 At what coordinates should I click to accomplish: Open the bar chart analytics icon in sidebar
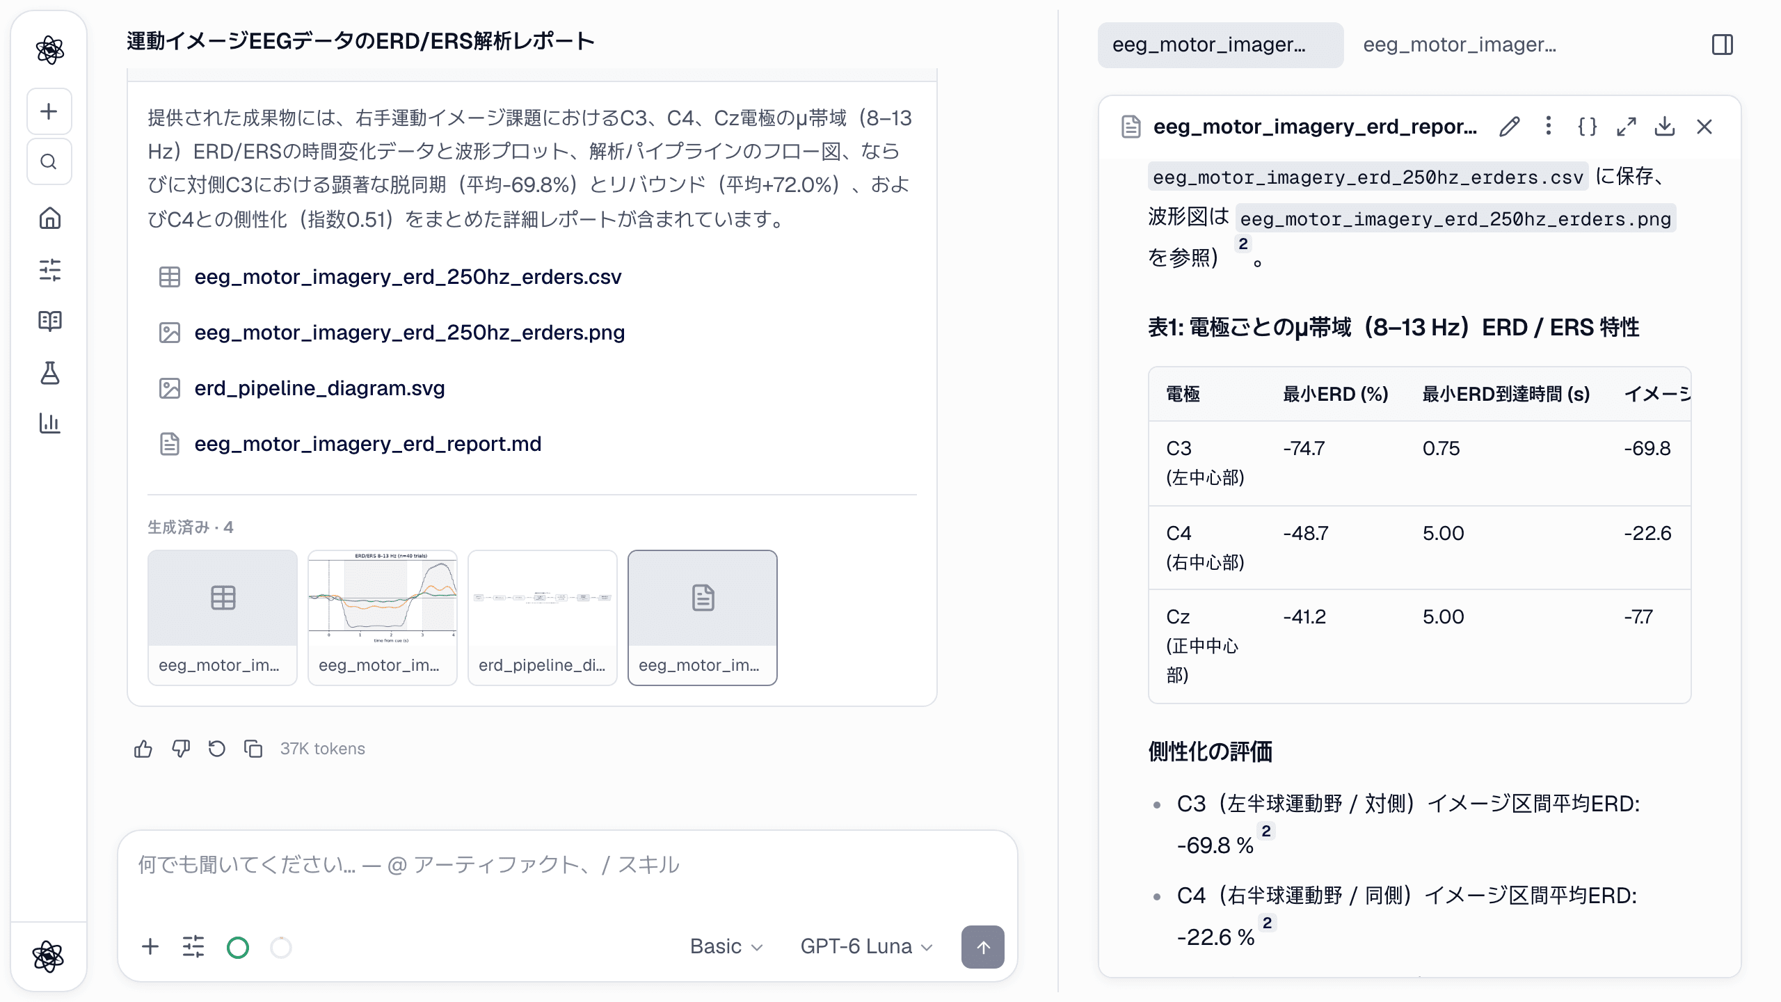click(x=49, y=423)
